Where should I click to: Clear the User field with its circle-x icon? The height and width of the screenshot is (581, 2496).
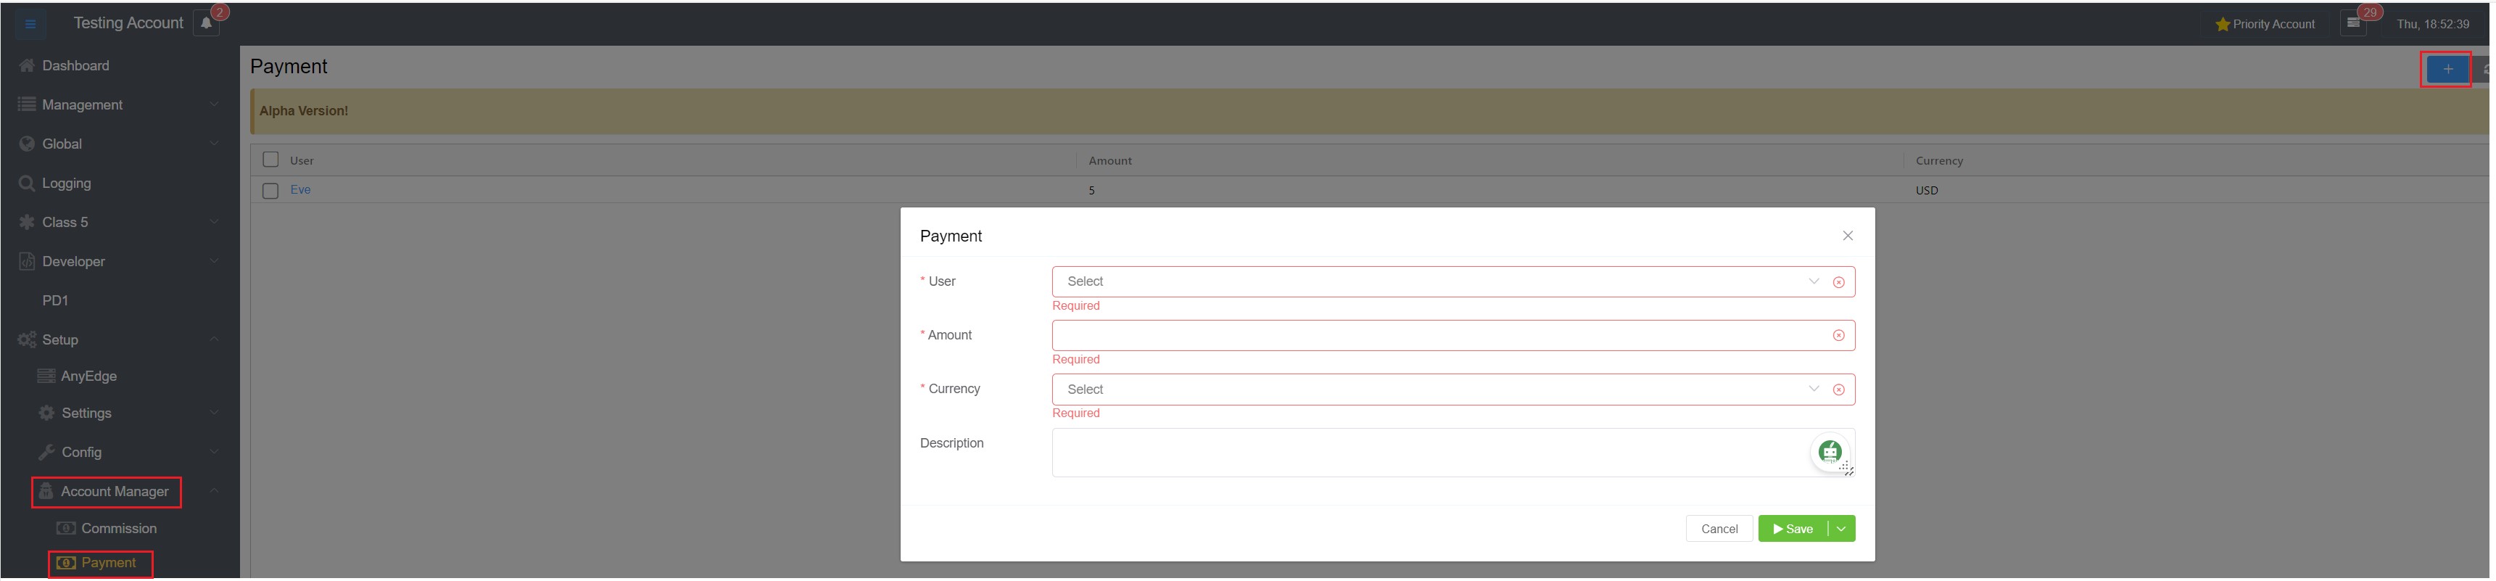[x=1838, y=282]
